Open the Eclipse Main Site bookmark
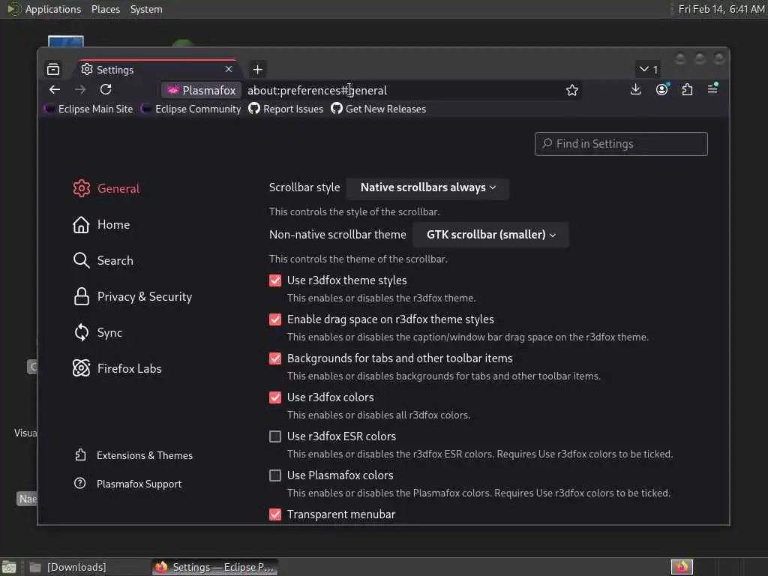 tap(88, 109)
